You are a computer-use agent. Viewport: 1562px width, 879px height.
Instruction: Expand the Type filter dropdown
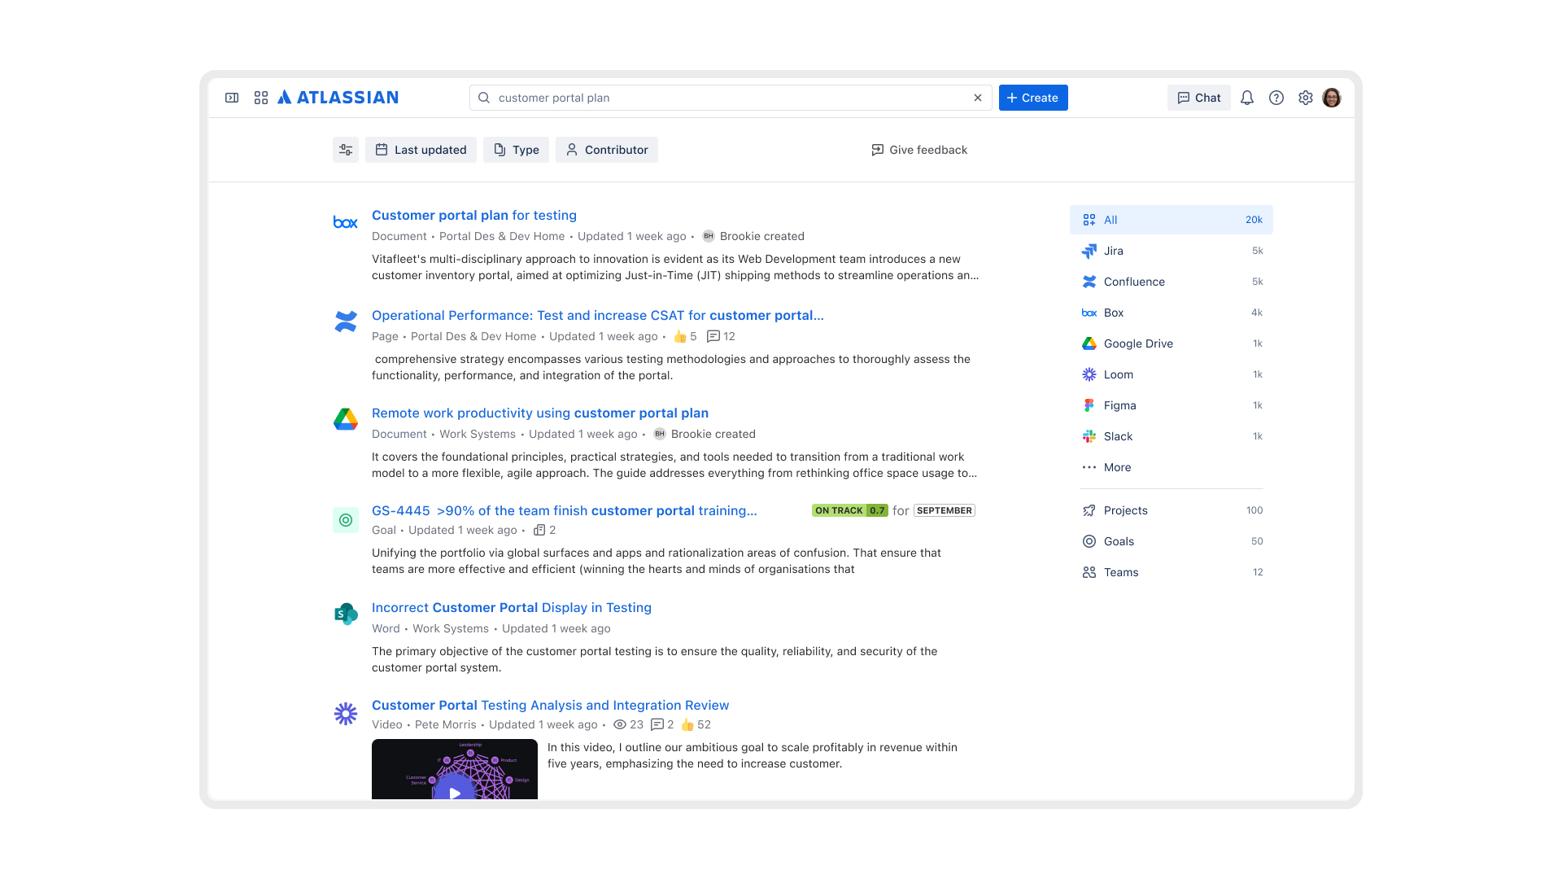[x=516, y=150]
